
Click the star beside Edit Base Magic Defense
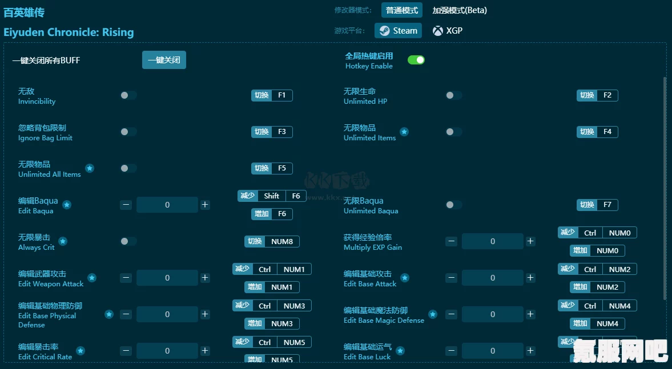[x=433, y=314]
